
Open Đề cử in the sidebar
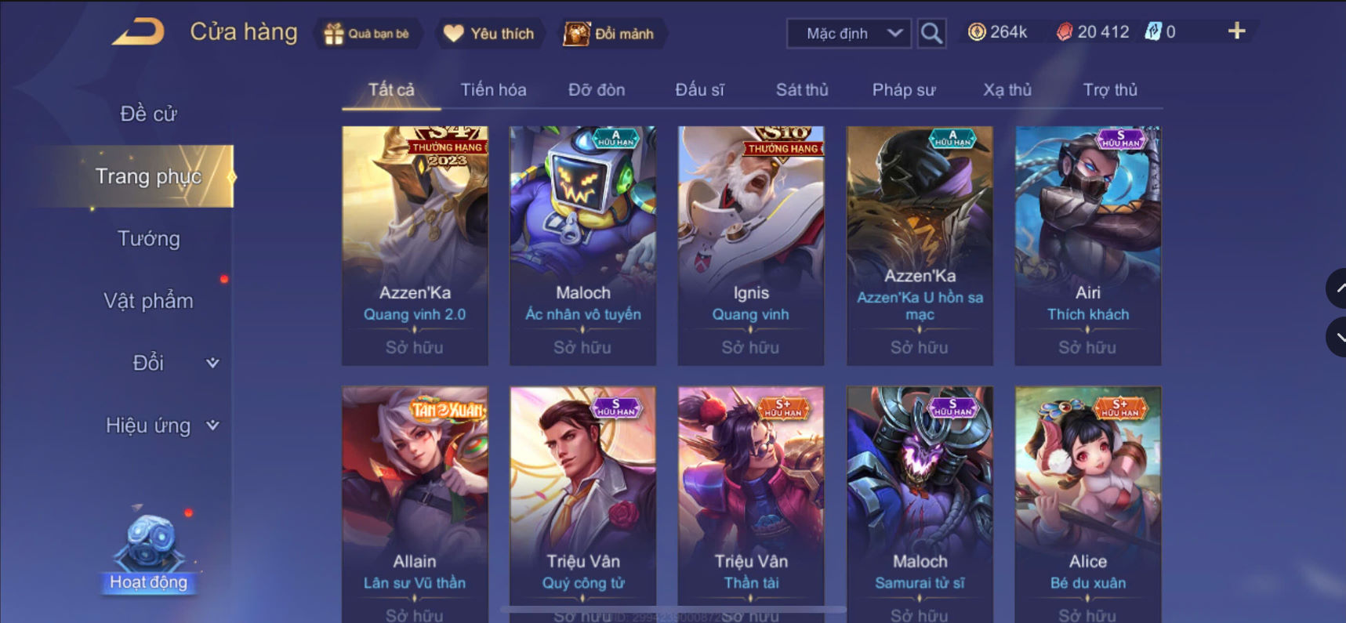(x=149, y=114)
